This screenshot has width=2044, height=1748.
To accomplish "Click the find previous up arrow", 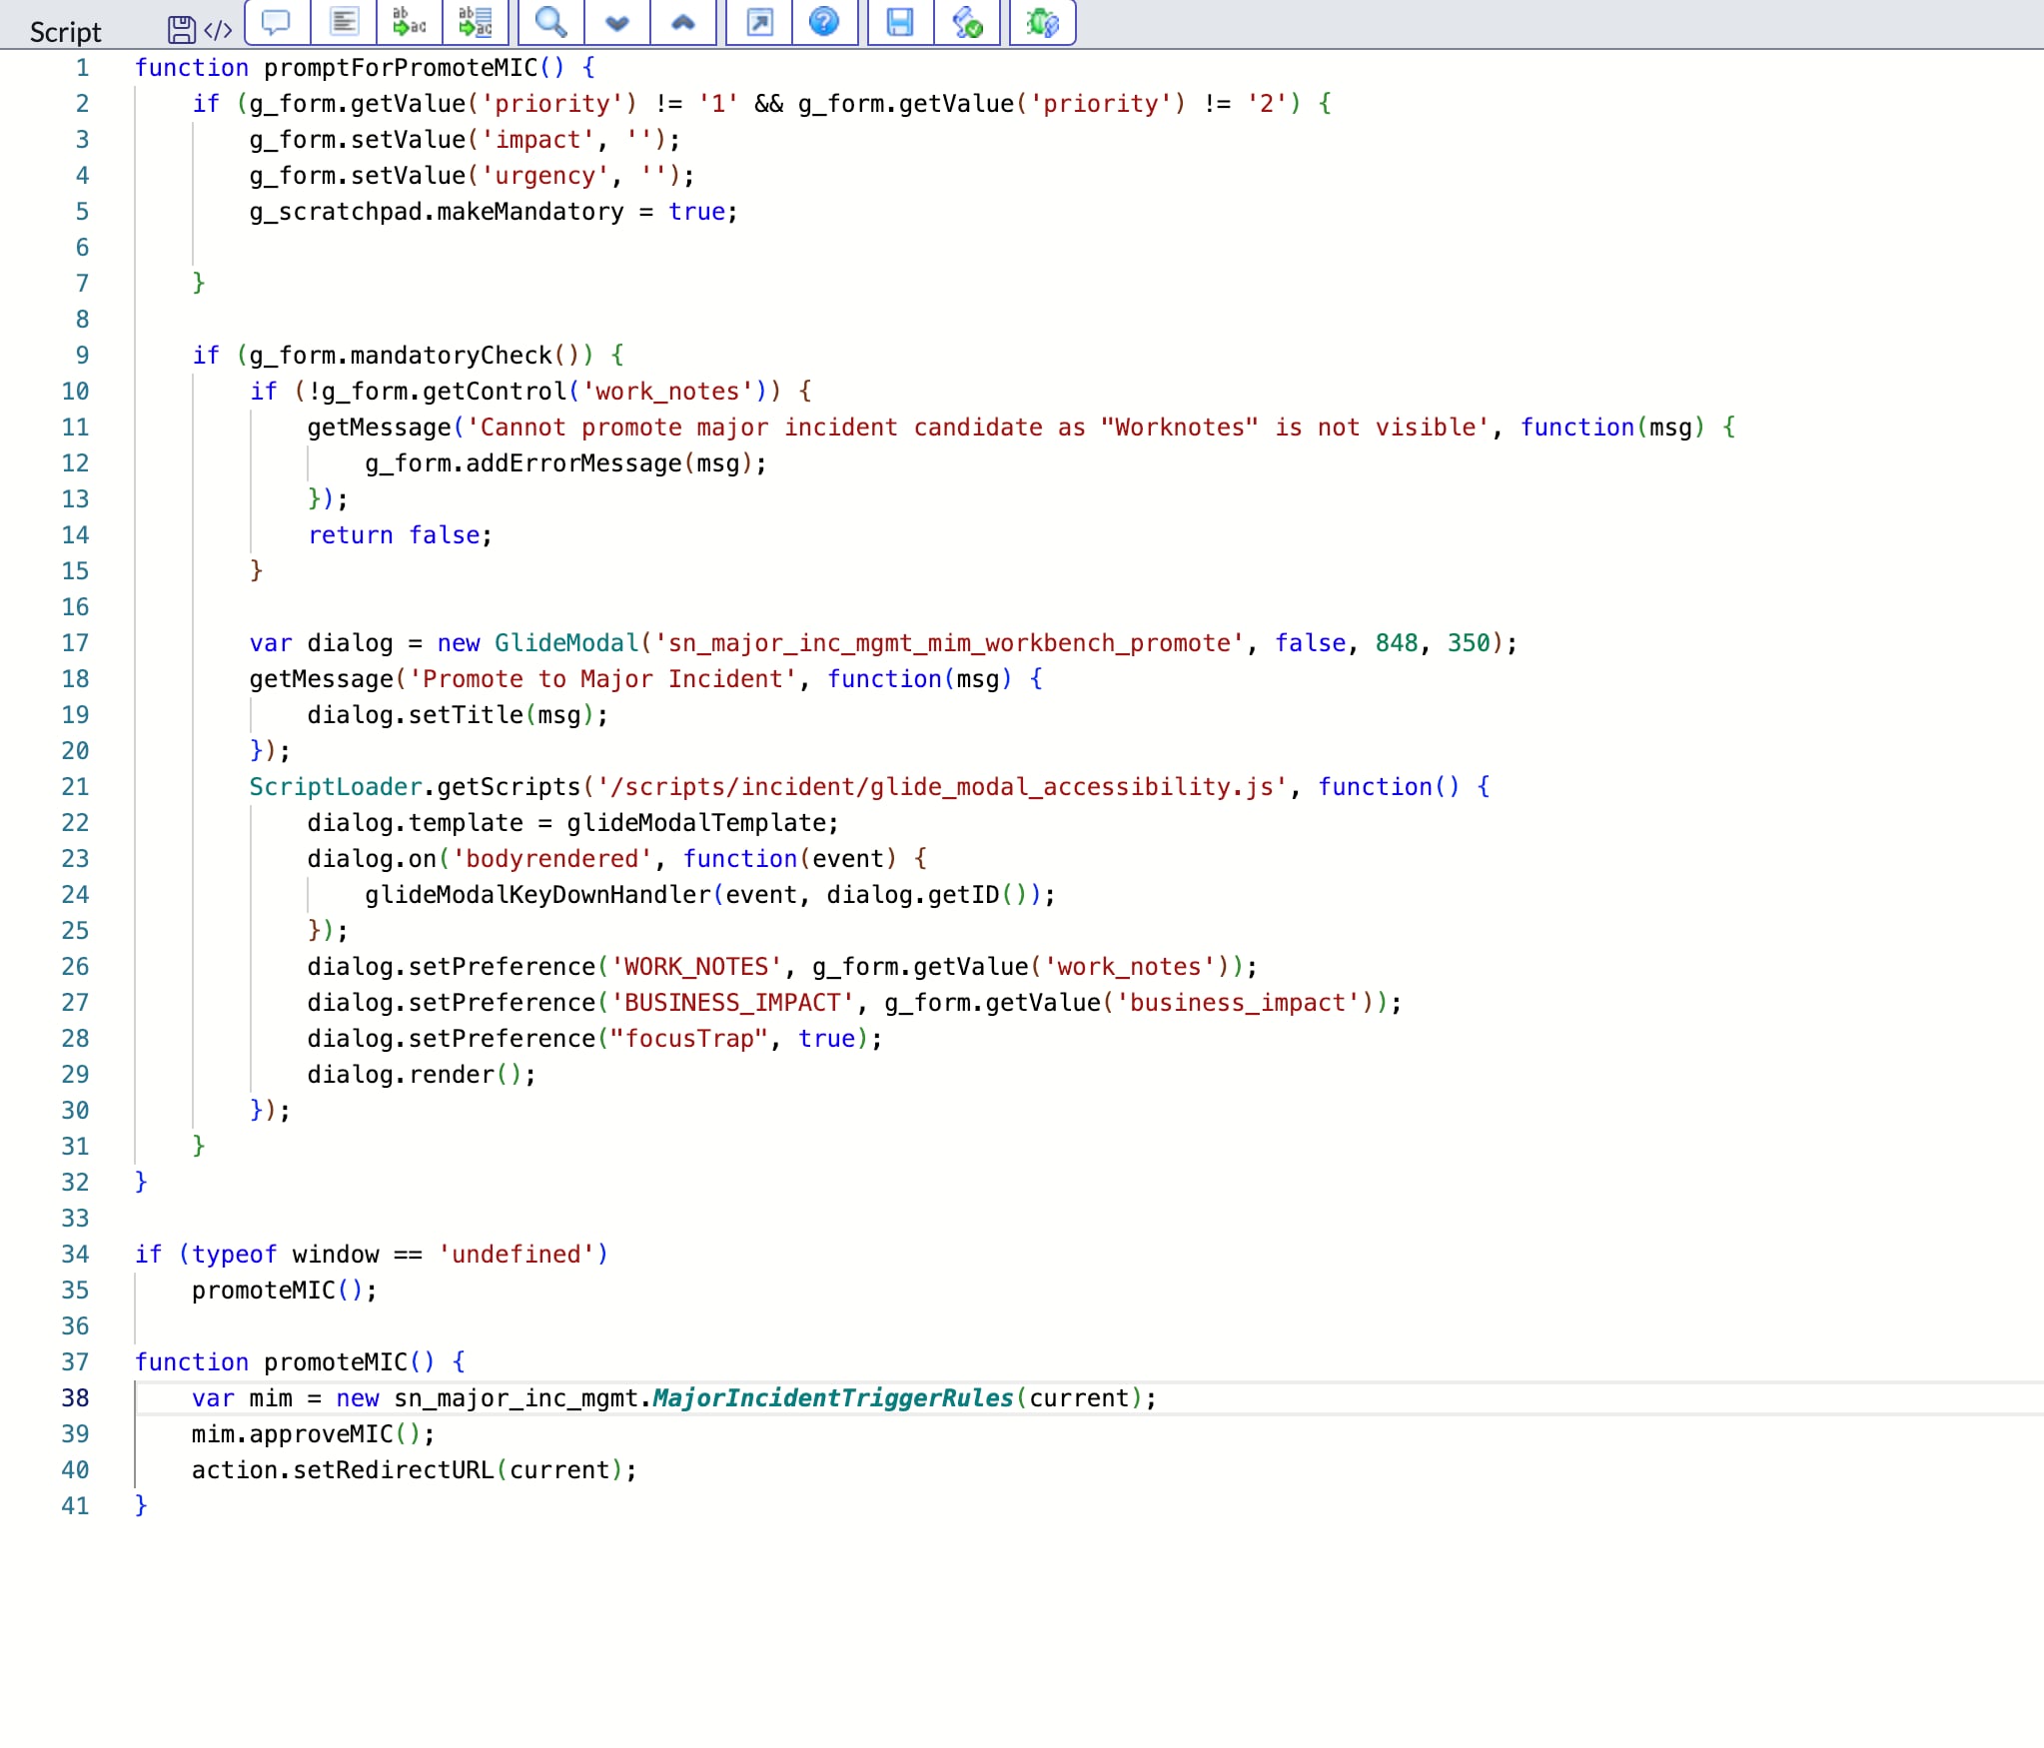I will coord(683,22).
